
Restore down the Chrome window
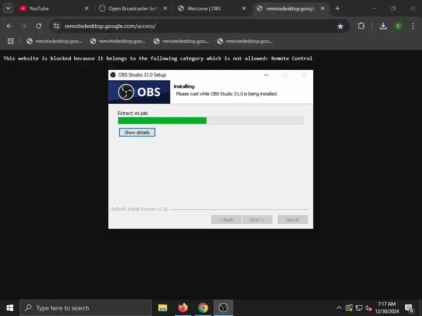click(394, 9)
